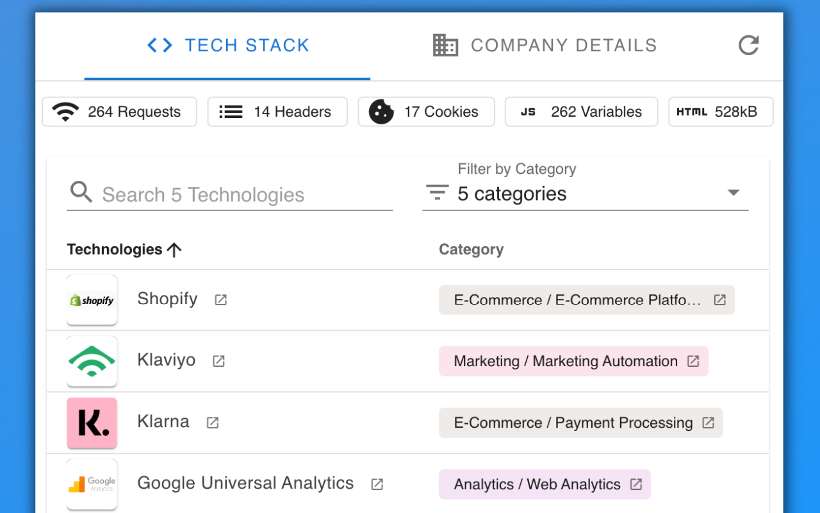Click the filter funnel icon before 5 categories
The width and height of the screenshot is (820, 513).
point(436,192)
